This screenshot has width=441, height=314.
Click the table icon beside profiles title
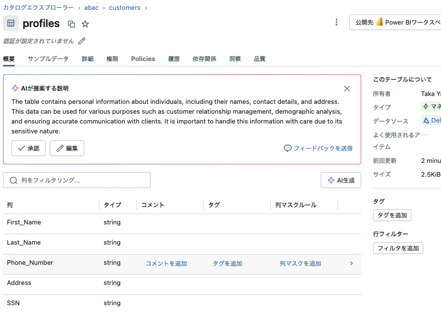pos(11,23)
